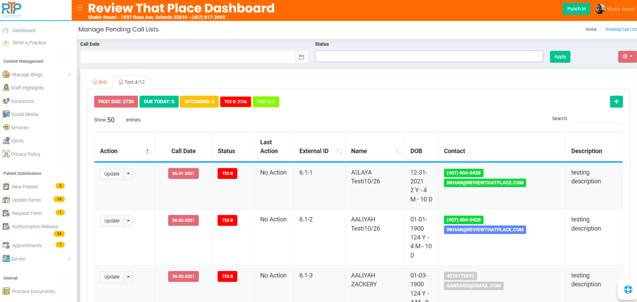Click the Alerts icon
The image size is (637, 302).
click(6, 140)
